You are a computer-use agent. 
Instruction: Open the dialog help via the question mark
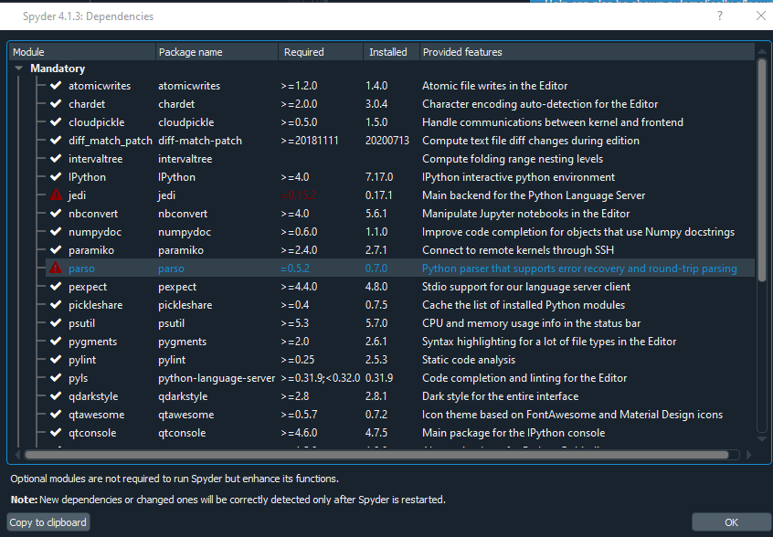(722, 16)
